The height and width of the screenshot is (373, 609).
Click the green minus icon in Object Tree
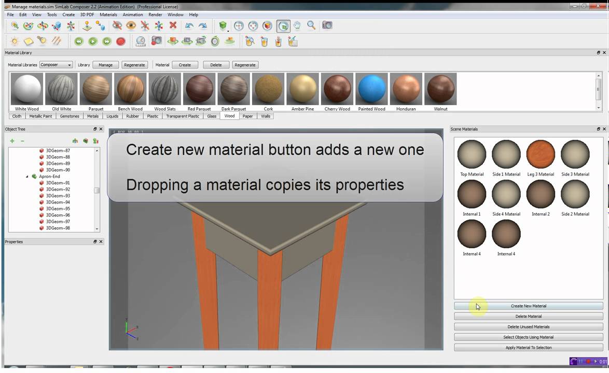22,141
